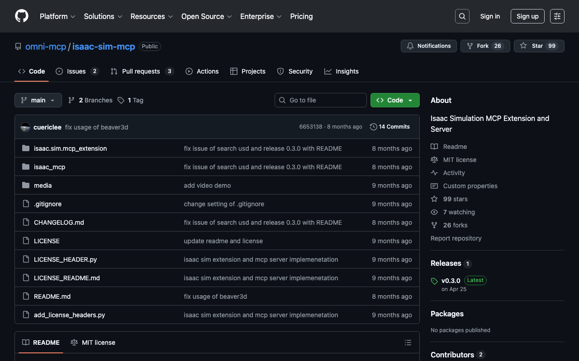This screenshot has width=579, height=361.
Task: Expand the main branch dropdown
Action: point(38,100)
